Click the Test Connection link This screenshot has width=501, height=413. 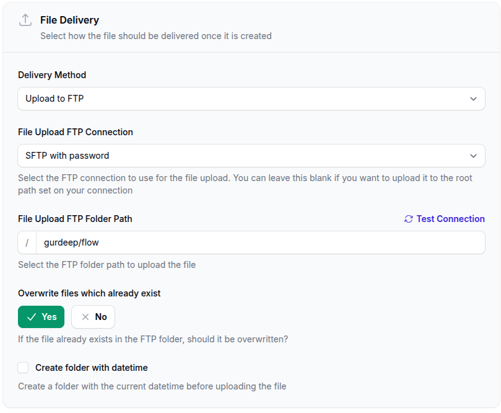pos(450,219)
